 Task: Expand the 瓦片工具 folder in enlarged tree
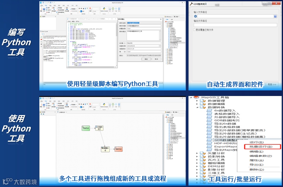pos(197,160)
